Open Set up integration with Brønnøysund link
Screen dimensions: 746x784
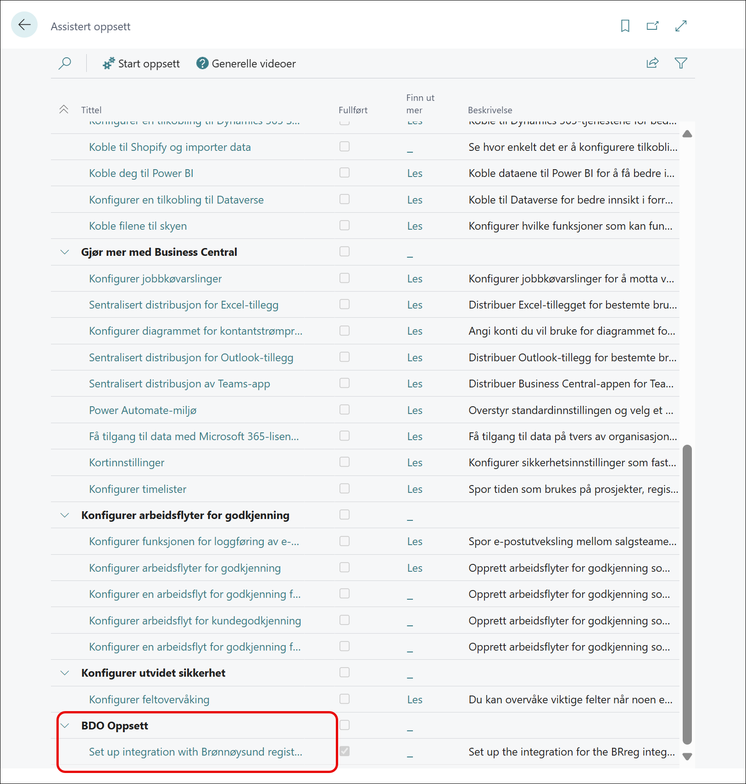pyautogui.click(x=195, y=752)
